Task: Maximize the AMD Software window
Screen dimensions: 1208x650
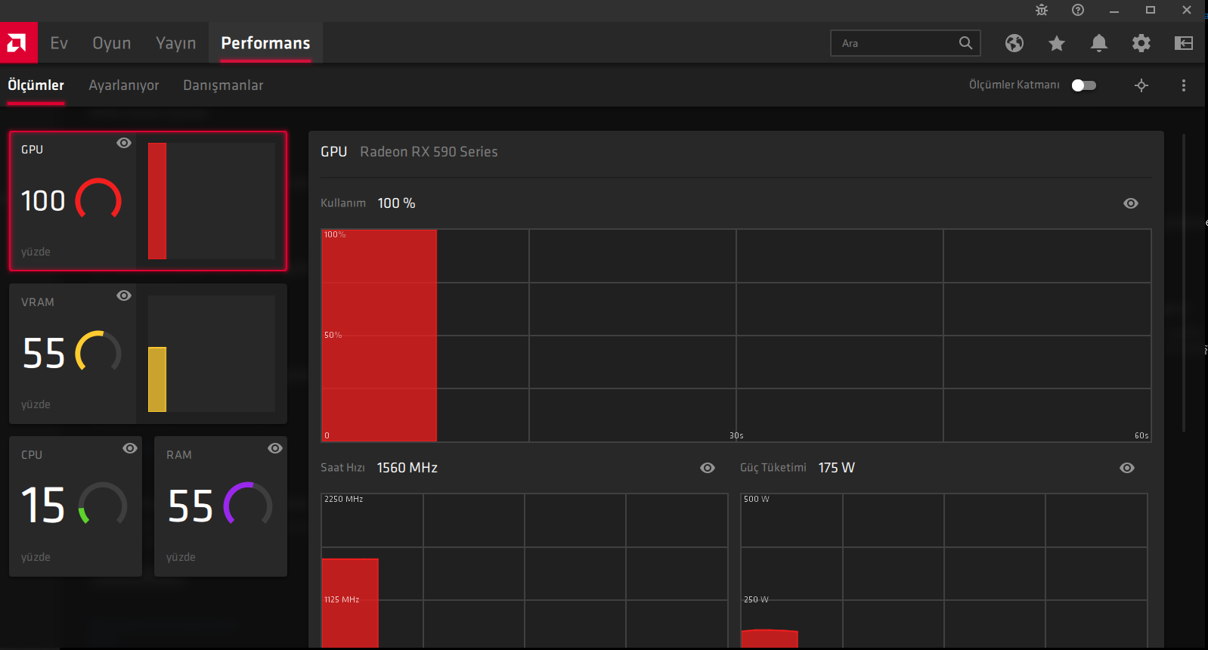Action: (1151, 11)
